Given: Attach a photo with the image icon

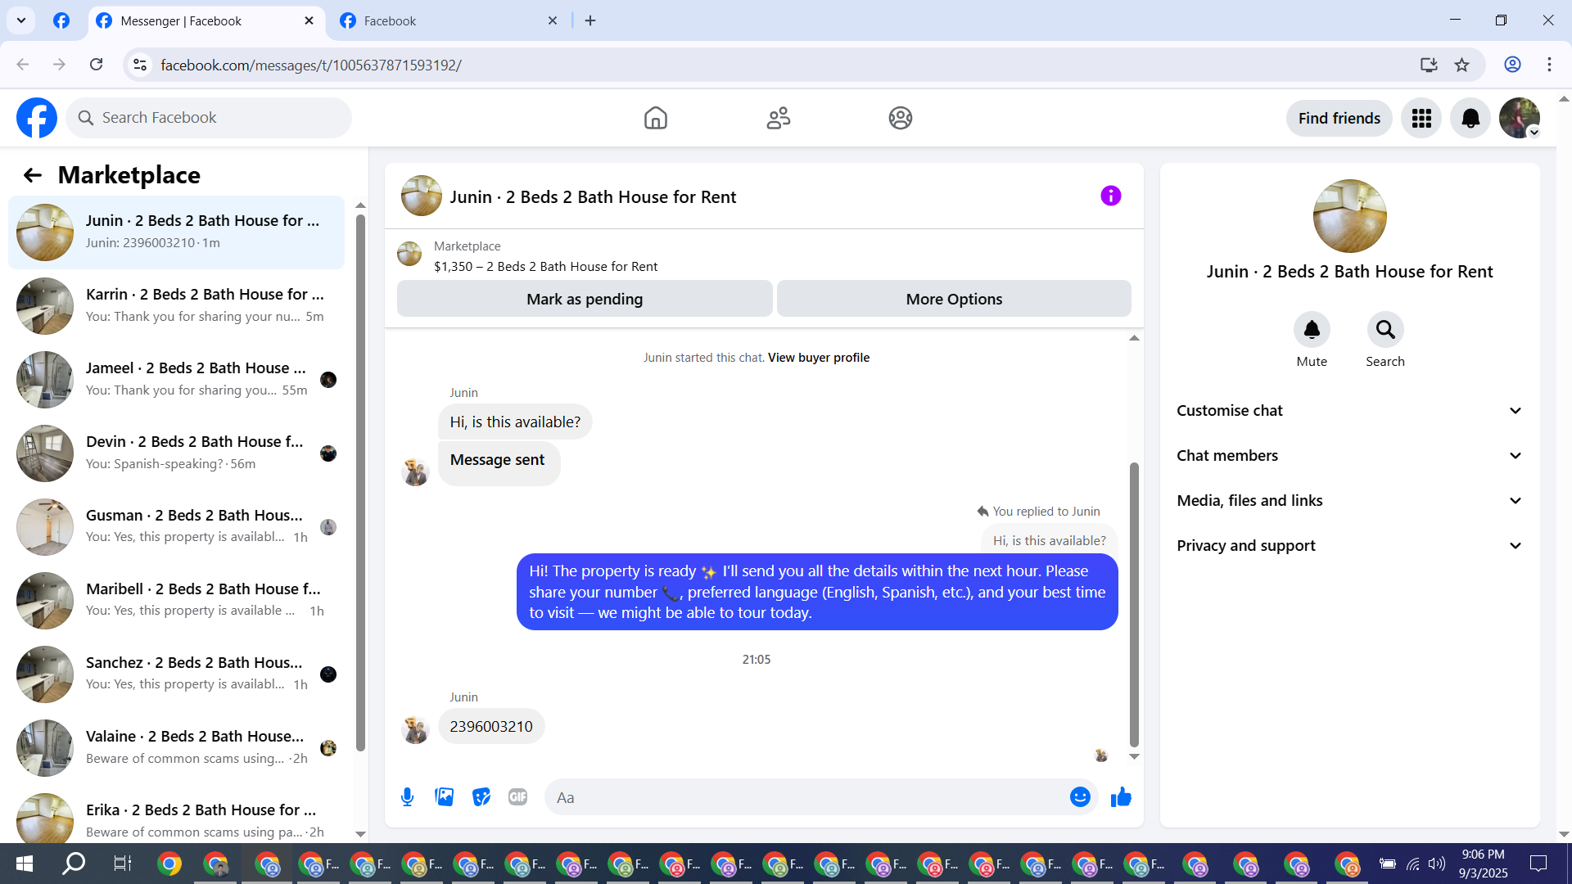Looking at the screenshot, I should pyautogui.click(x=444, y=797).
